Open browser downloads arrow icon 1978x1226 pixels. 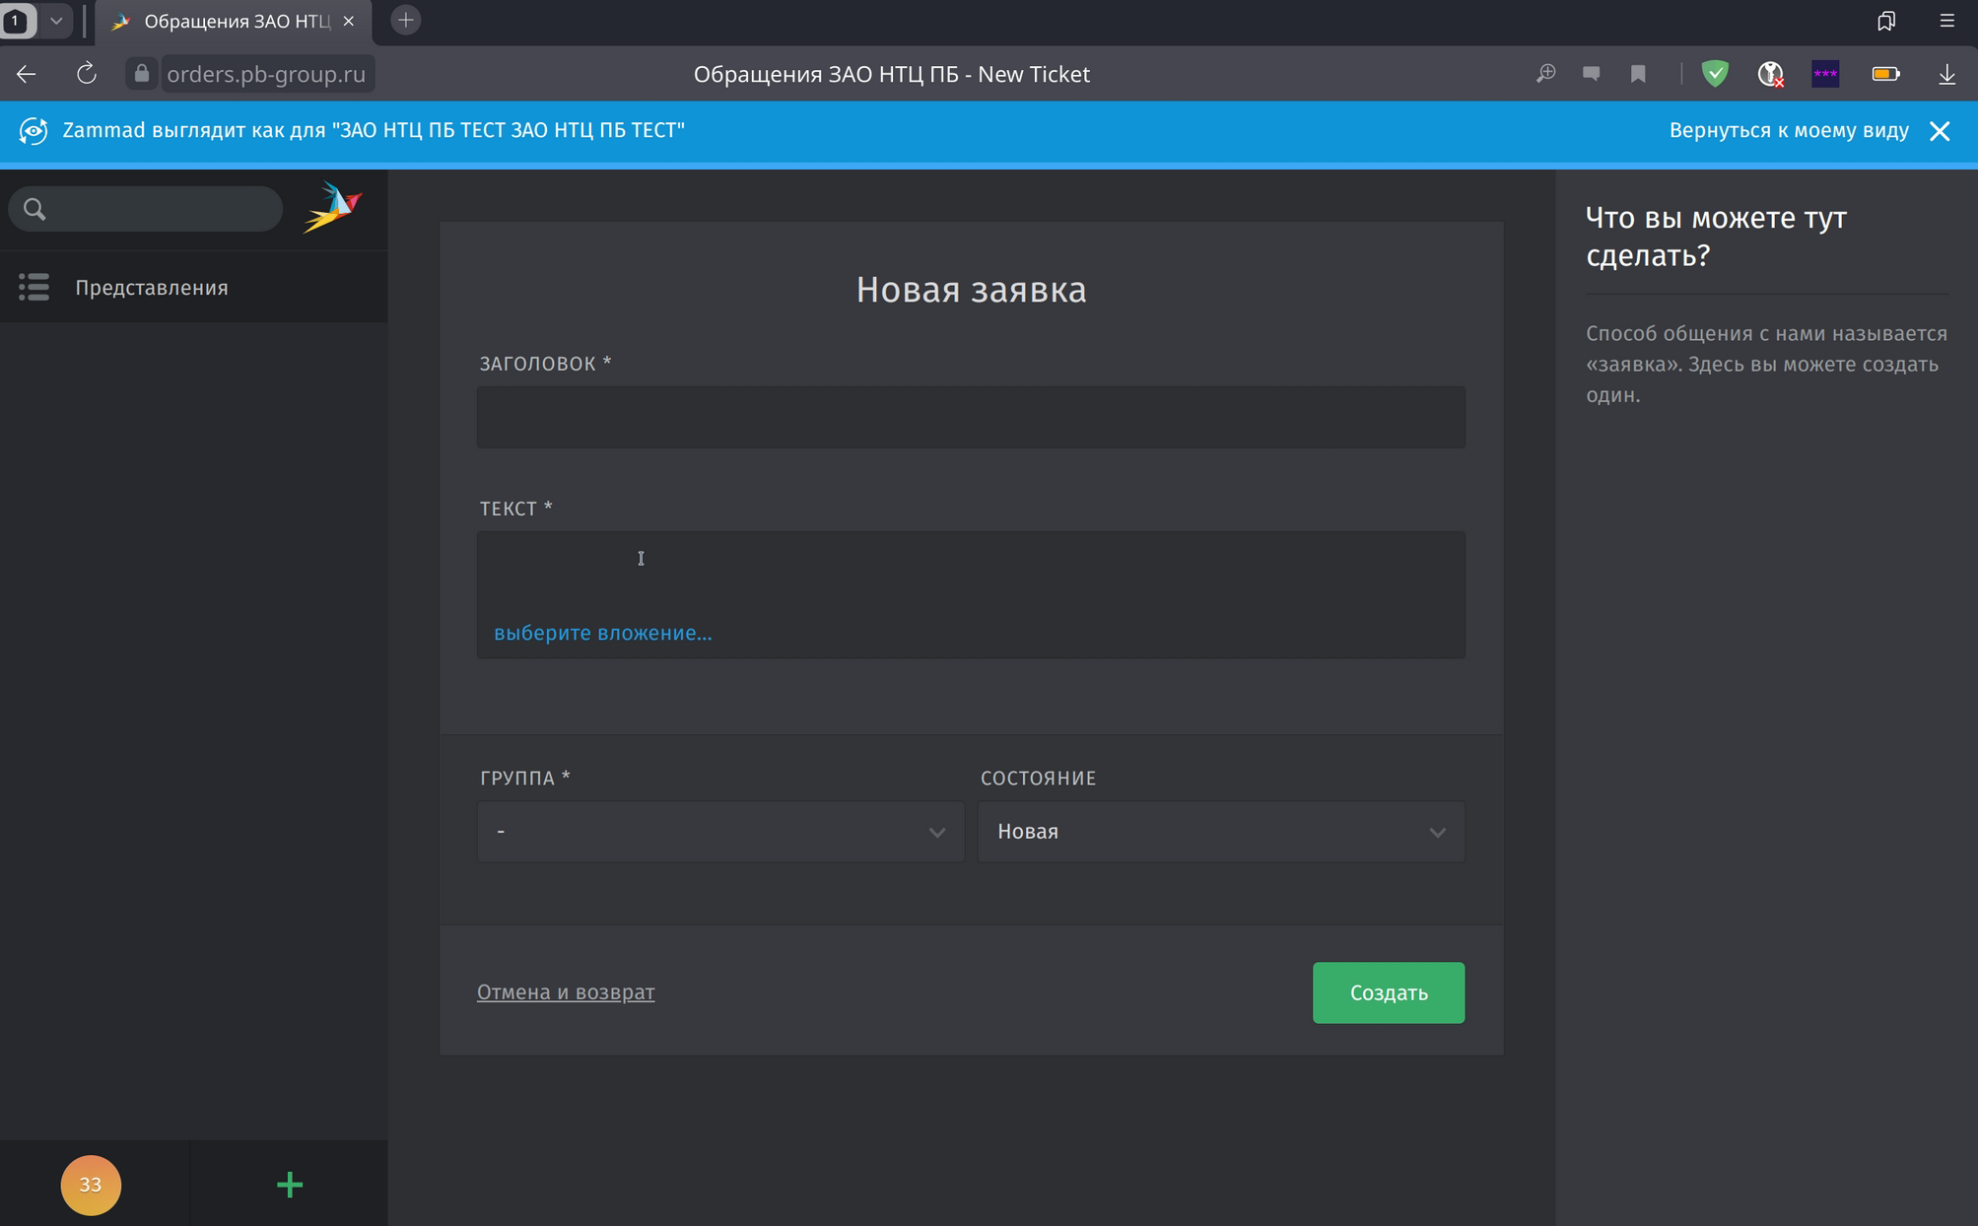[x=1946, y=74]
